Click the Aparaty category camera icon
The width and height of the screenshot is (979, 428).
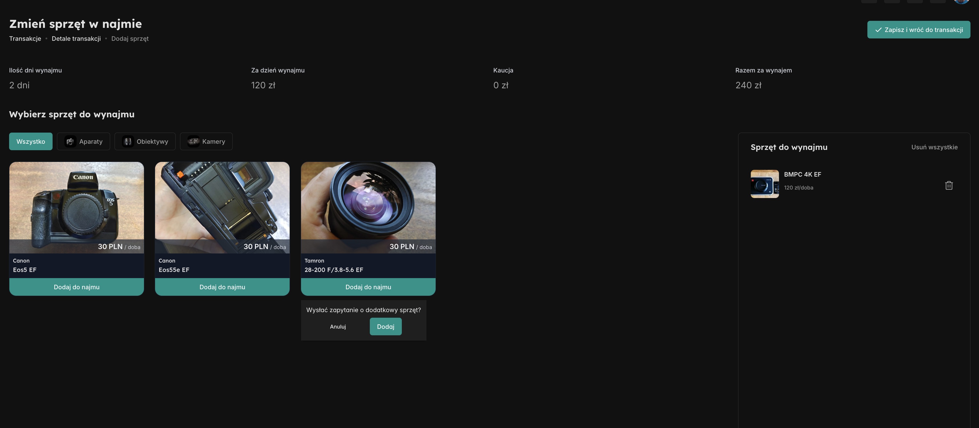pos(70,141)
